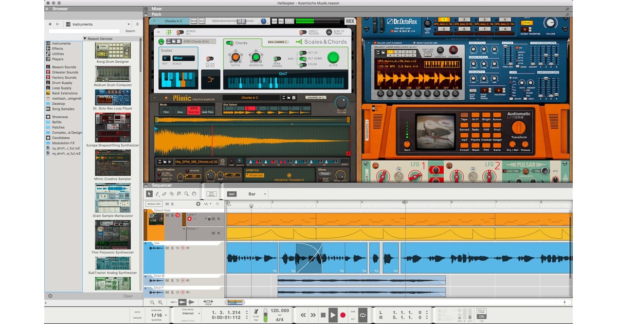617x324 pixels.
Task: Toggle the Filter Notes switch
Action: [x=210, y=59]
